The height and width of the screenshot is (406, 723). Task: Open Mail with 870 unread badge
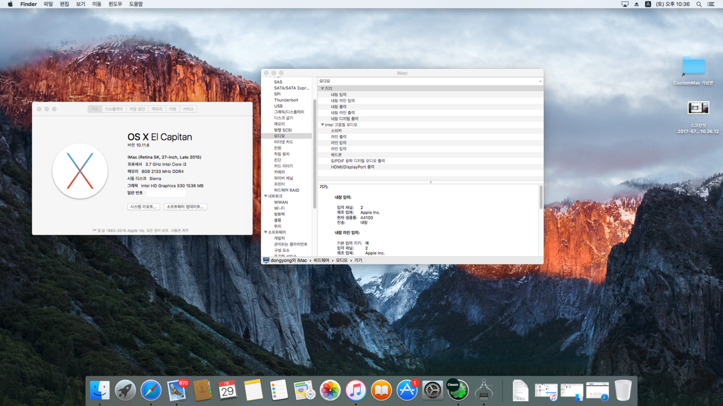point(177,390)
